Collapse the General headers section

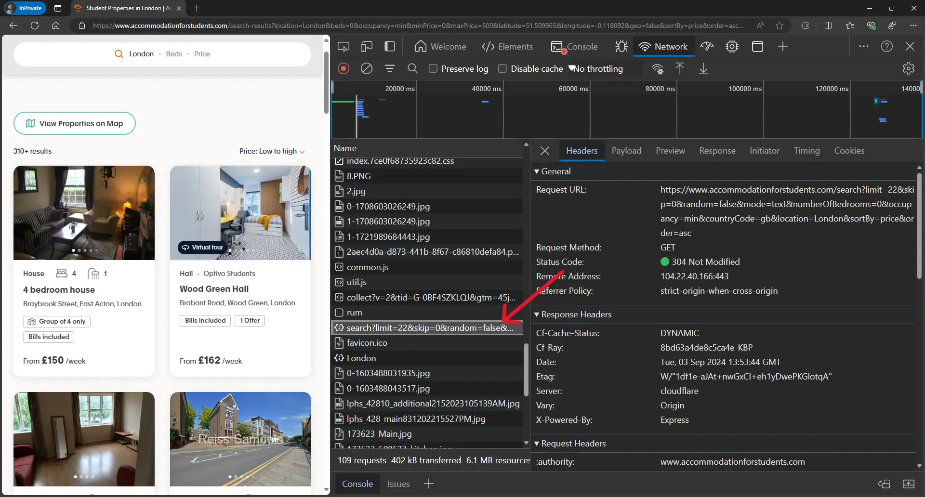pos(555,171)
